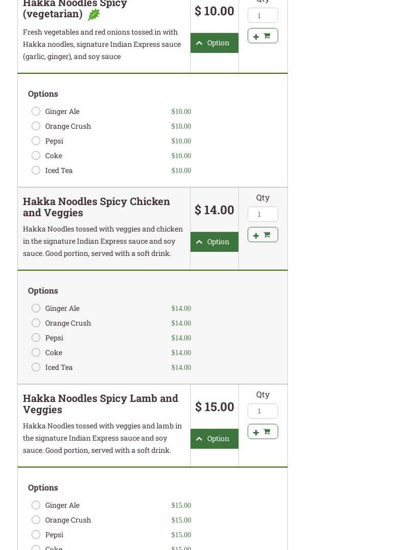This screenshot has width=400, height=550.
Task: Collapse the chicken noodles Option panel
Action: (214, 242)
